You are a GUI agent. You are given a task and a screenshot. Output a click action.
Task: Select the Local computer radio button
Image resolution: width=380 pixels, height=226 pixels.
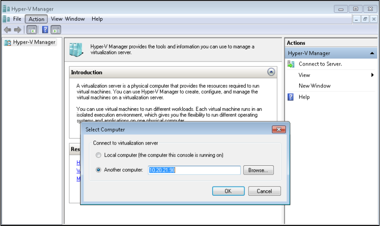click(x=98, y=155)
